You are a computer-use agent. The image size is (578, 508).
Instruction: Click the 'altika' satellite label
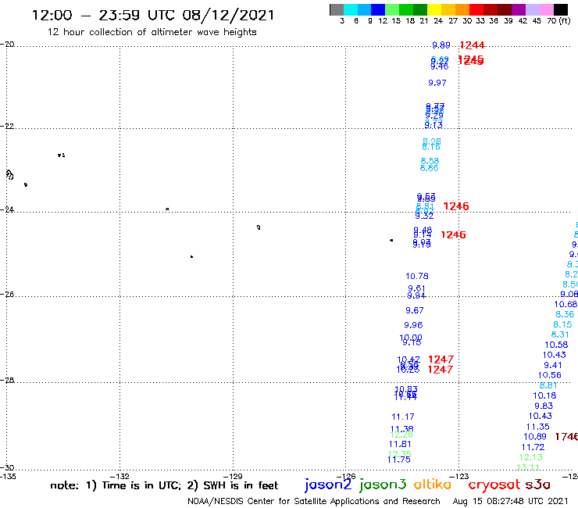[x=432, y=485]
